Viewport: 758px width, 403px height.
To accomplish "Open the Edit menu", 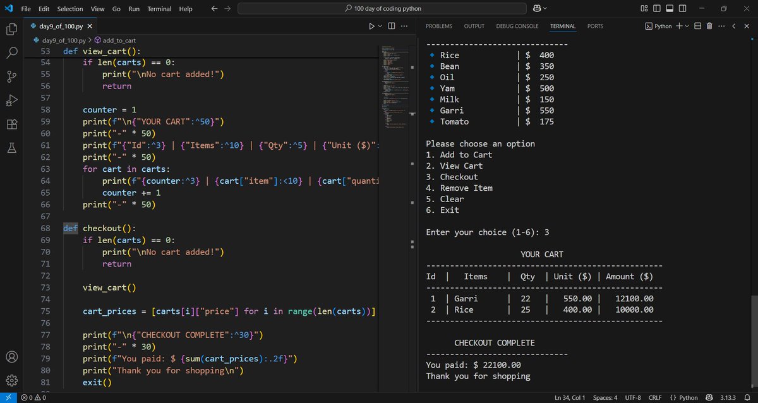I will point(44,9).
